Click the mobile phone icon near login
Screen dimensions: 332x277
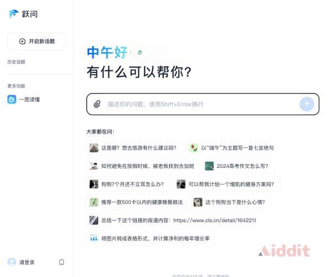(x=61, y=262)
